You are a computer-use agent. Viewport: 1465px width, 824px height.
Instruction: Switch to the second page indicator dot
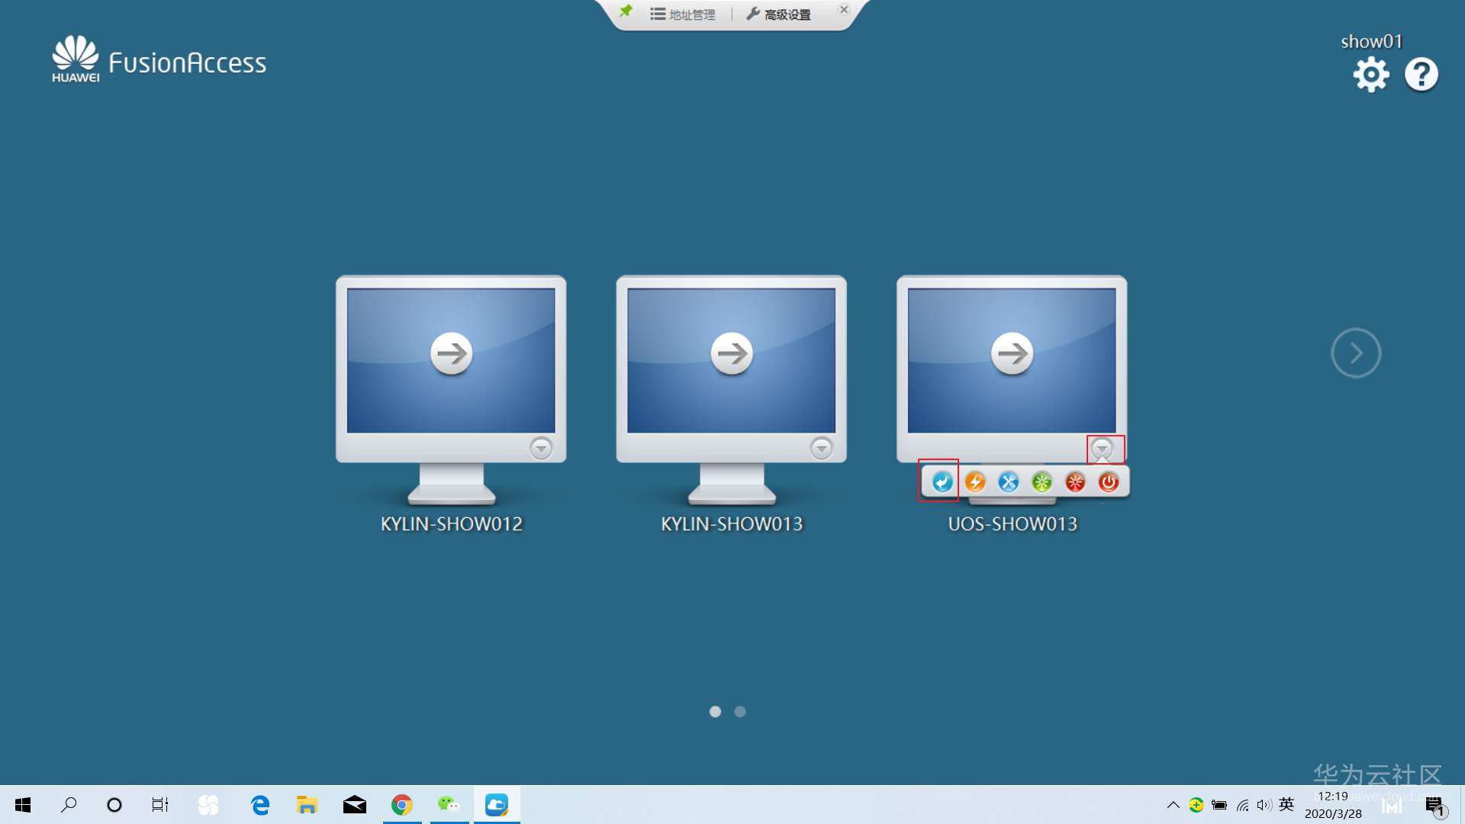tap(740, 711)
